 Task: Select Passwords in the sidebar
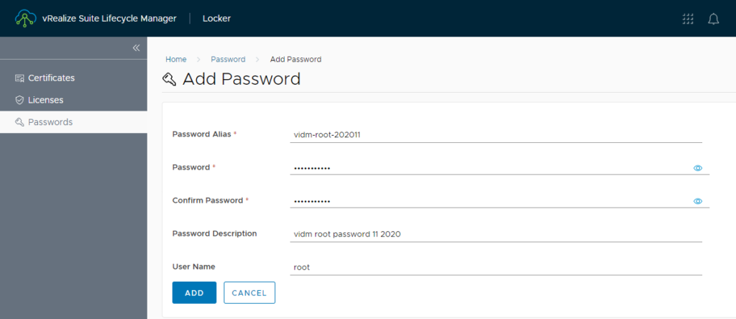click(x=74, y=122)
